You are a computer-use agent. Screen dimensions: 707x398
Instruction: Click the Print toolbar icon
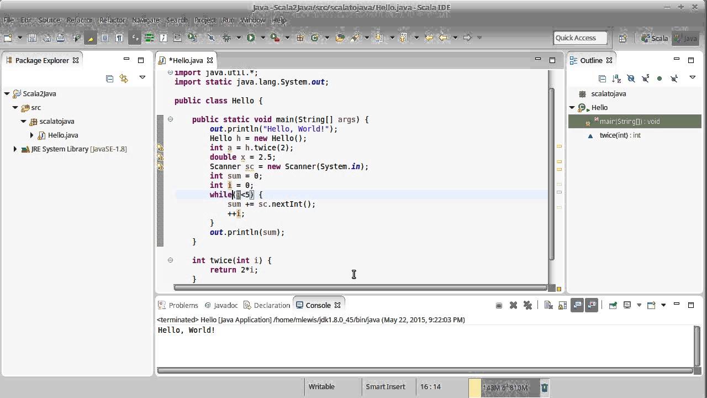[x=61, y=38]
